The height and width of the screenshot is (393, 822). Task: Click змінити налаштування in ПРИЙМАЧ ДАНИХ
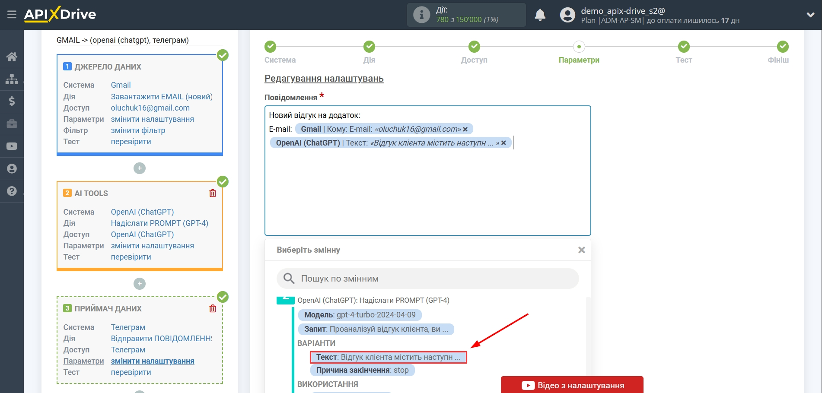pos(153,361)
